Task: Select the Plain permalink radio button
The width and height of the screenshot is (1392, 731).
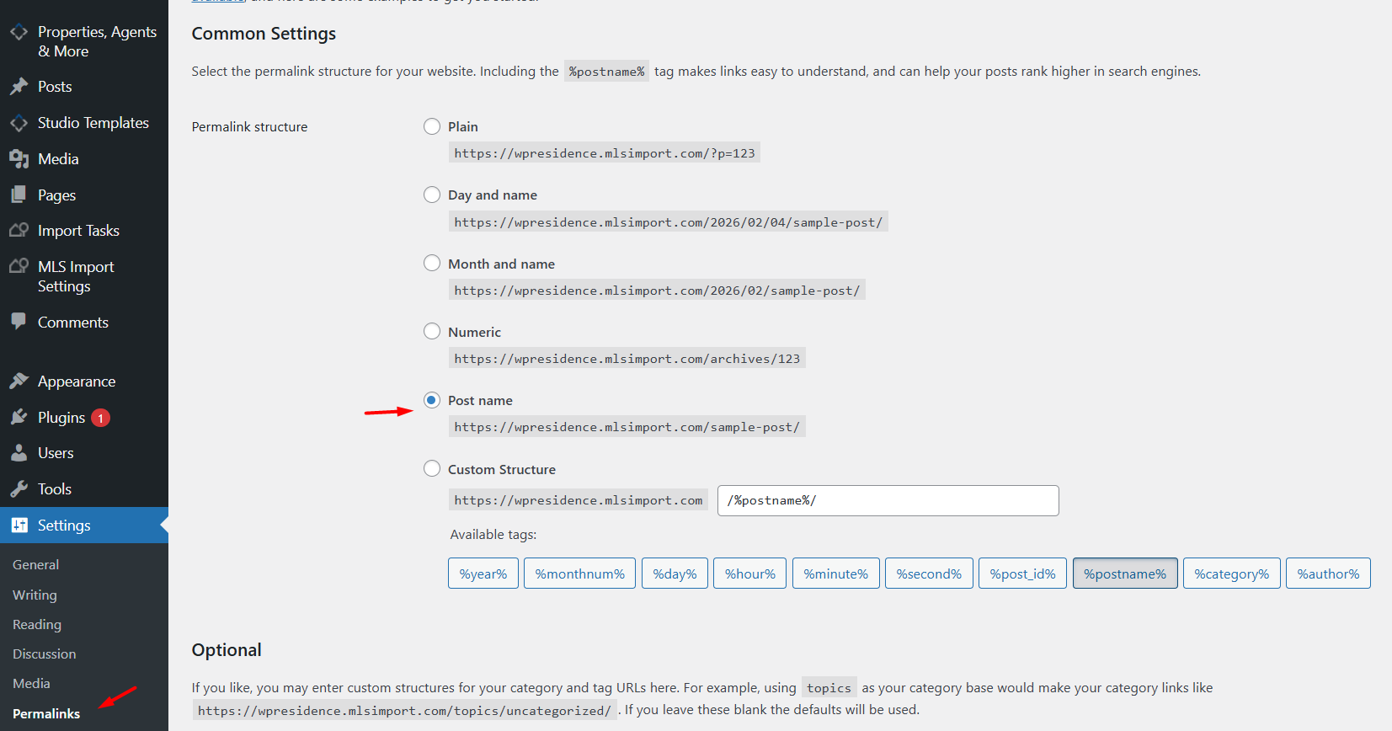Action: click(432, 126)
